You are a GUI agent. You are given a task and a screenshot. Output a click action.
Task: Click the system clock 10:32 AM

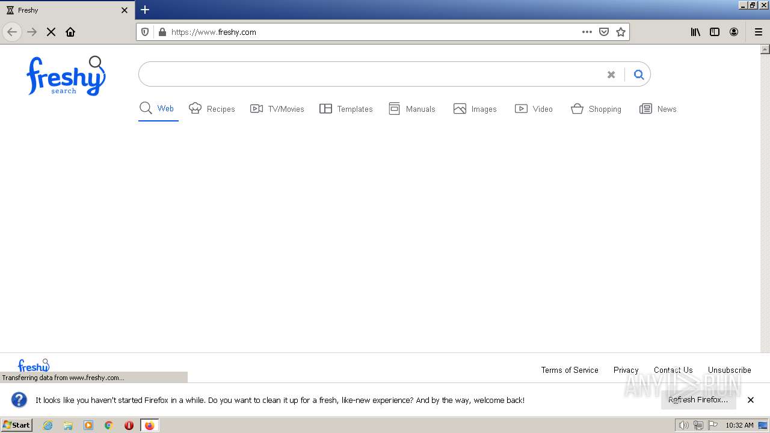739,425
